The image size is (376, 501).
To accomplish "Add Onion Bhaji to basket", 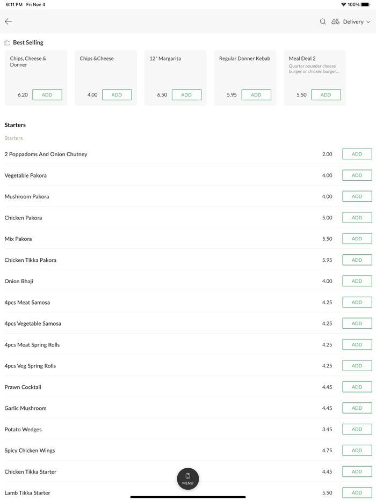I will 357,281.
